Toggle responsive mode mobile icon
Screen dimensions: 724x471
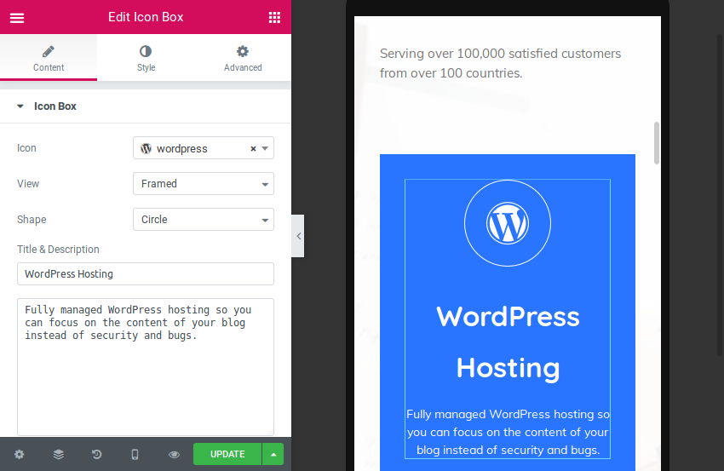click(x=135, y=454)
